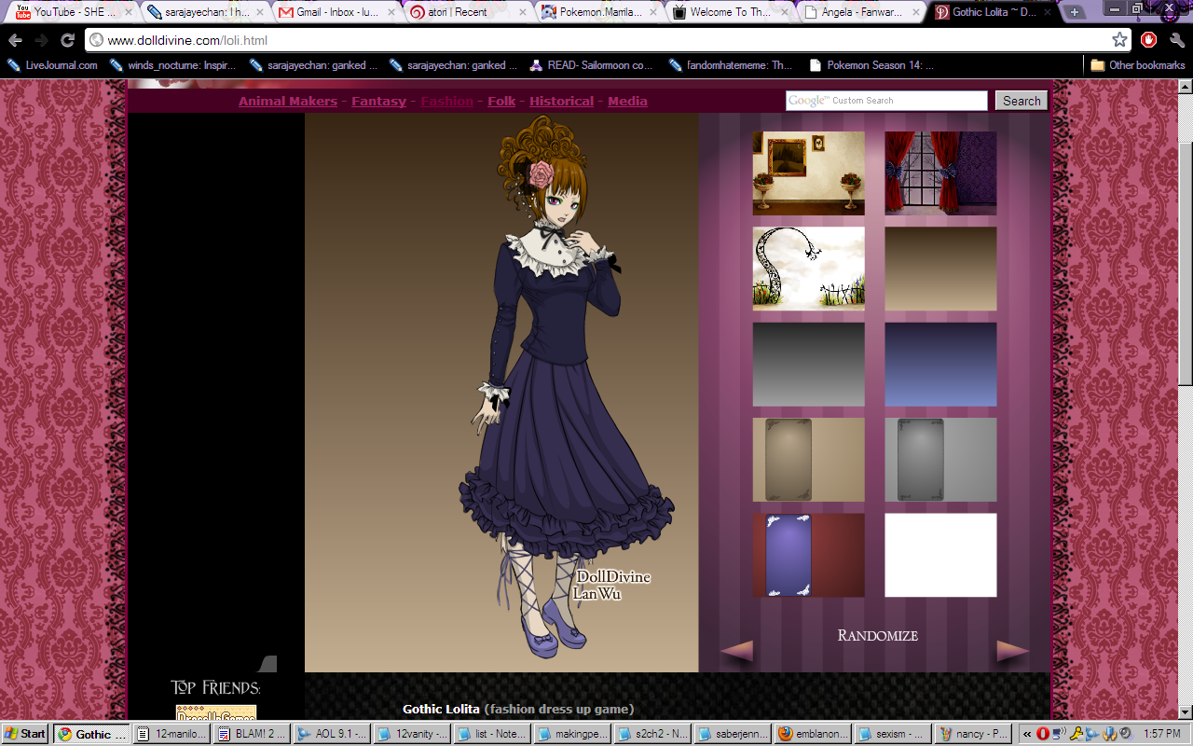1193x746 pixels.
Task: Choose the red curtain window background
Action: 939,173
